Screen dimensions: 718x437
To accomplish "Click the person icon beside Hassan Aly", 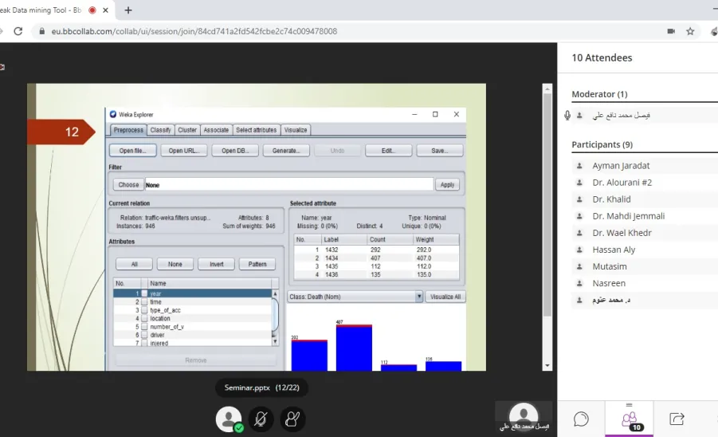I will pos(579,250).
